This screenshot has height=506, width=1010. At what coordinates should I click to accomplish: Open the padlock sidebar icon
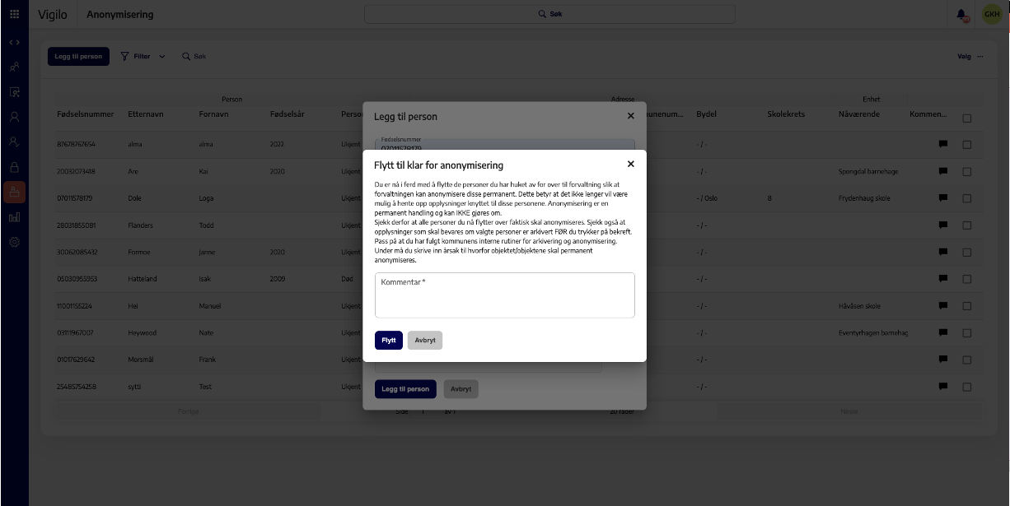[x=15, y=167]
